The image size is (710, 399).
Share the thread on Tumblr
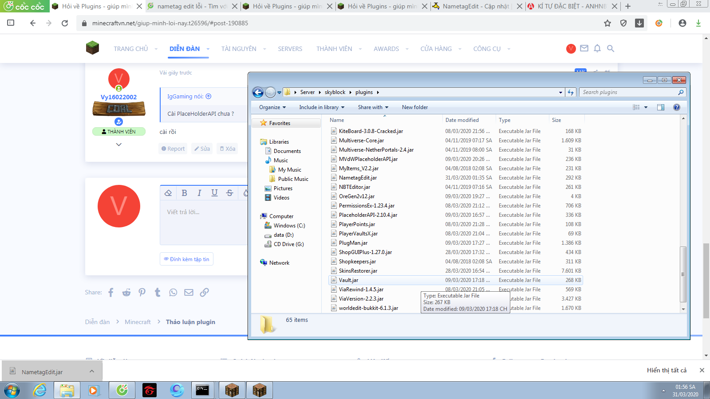point(158,292)
